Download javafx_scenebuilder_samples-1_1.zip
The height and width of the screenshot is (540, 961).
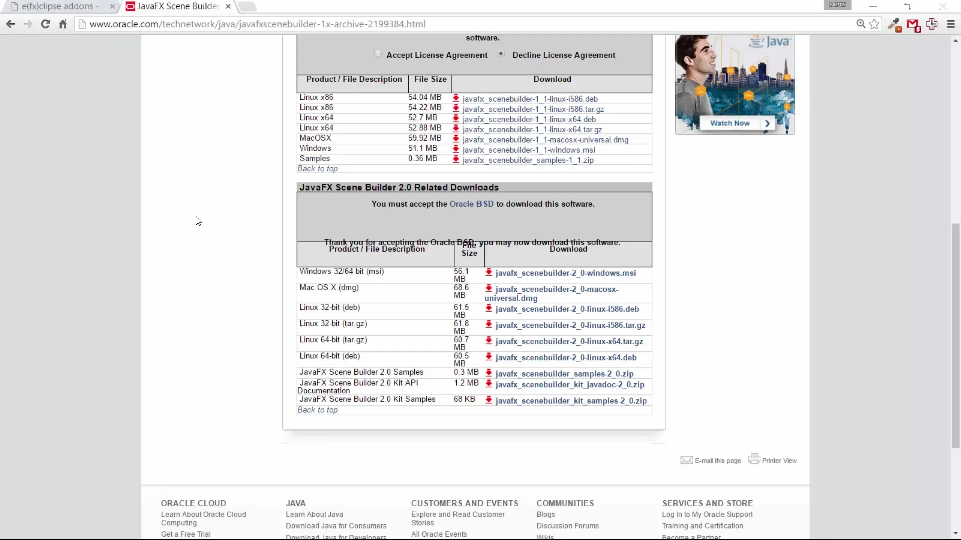[x=528, y=160]
